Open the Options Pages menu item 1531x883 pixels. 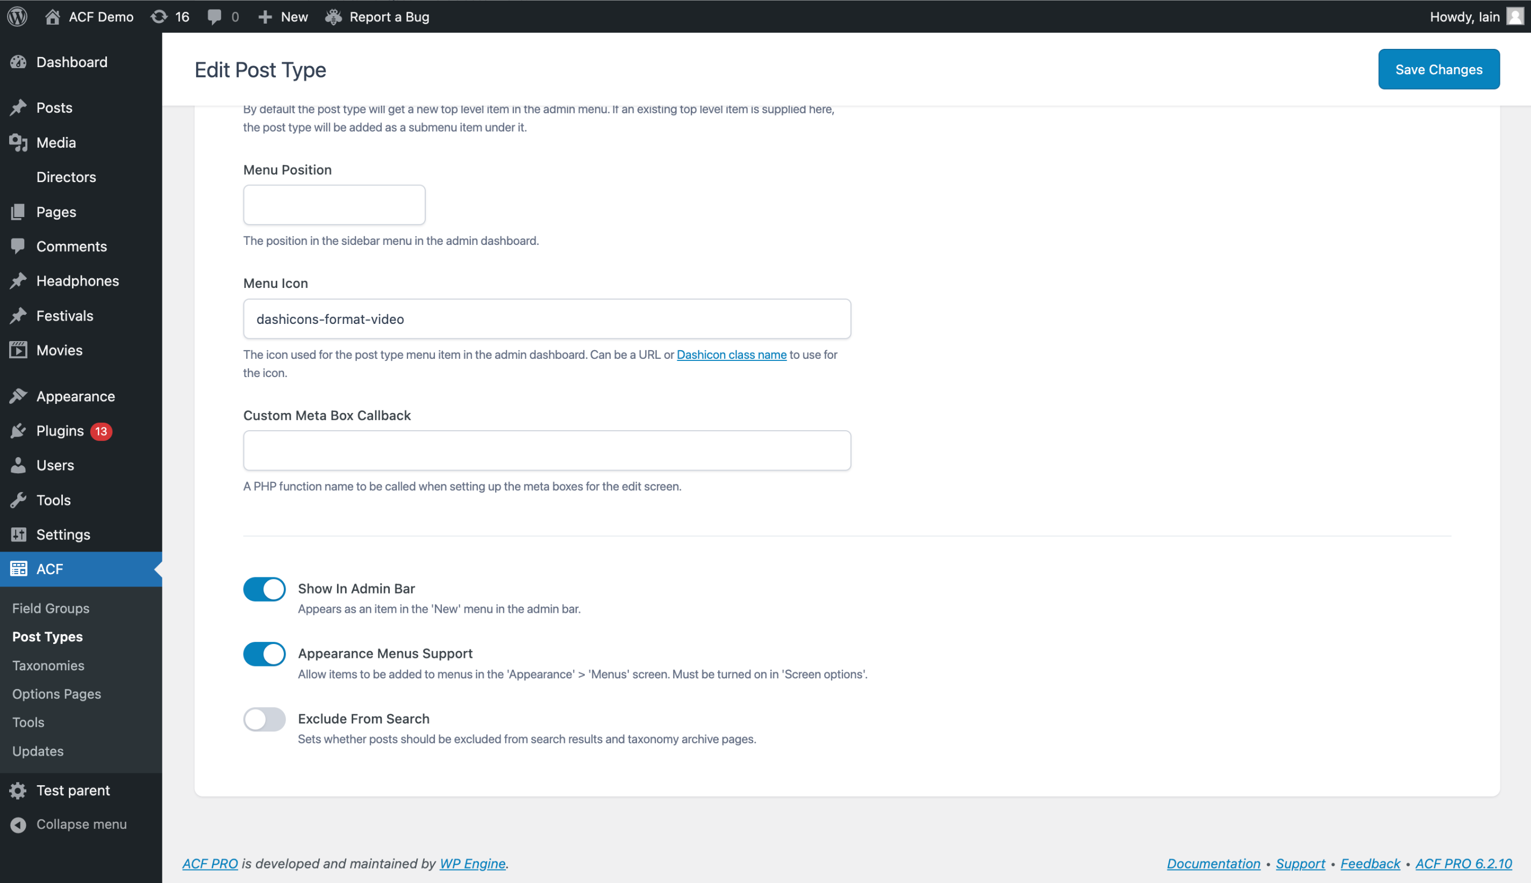[x=56, y=694]
